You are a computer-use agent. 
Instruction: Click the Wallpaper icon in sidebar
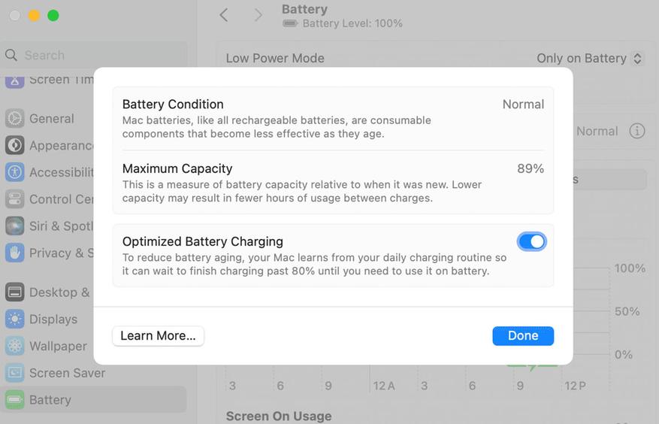click(x=15, y=347)
